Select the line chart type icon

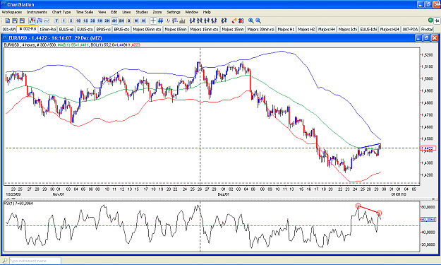(x=47, y=20)
